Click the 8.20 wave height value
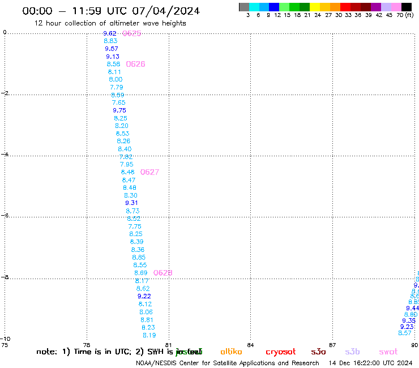 click(122, 126)
